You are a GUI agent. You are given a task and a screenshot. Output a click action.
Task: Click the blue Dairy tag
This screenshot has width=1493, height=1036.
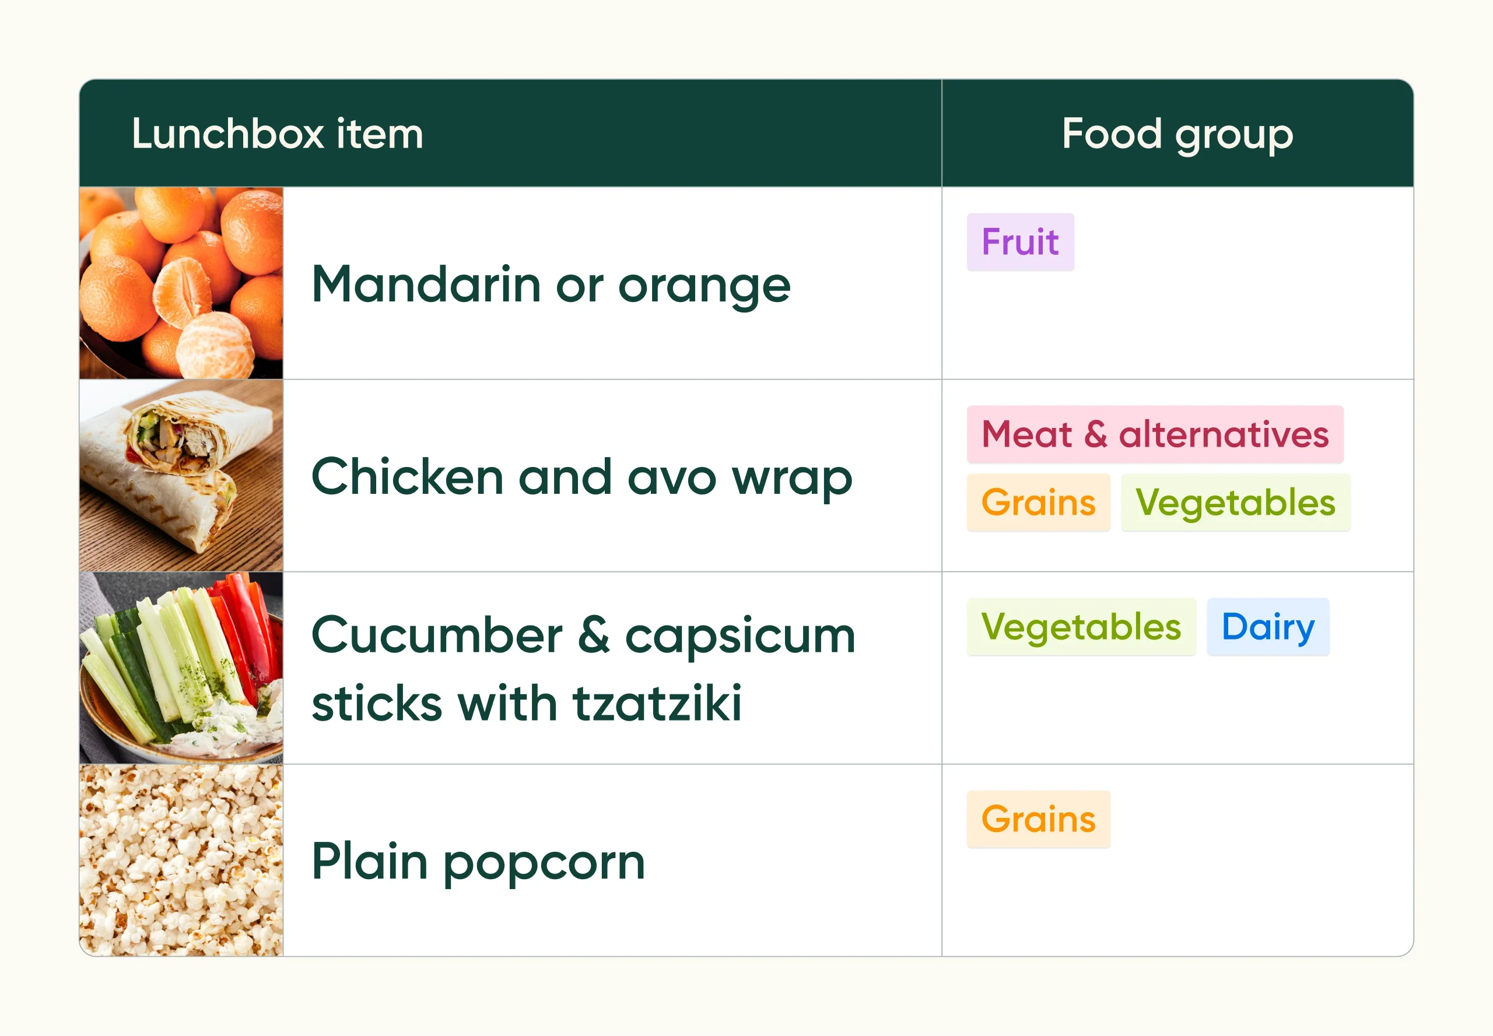click(x=1267, y=627)
